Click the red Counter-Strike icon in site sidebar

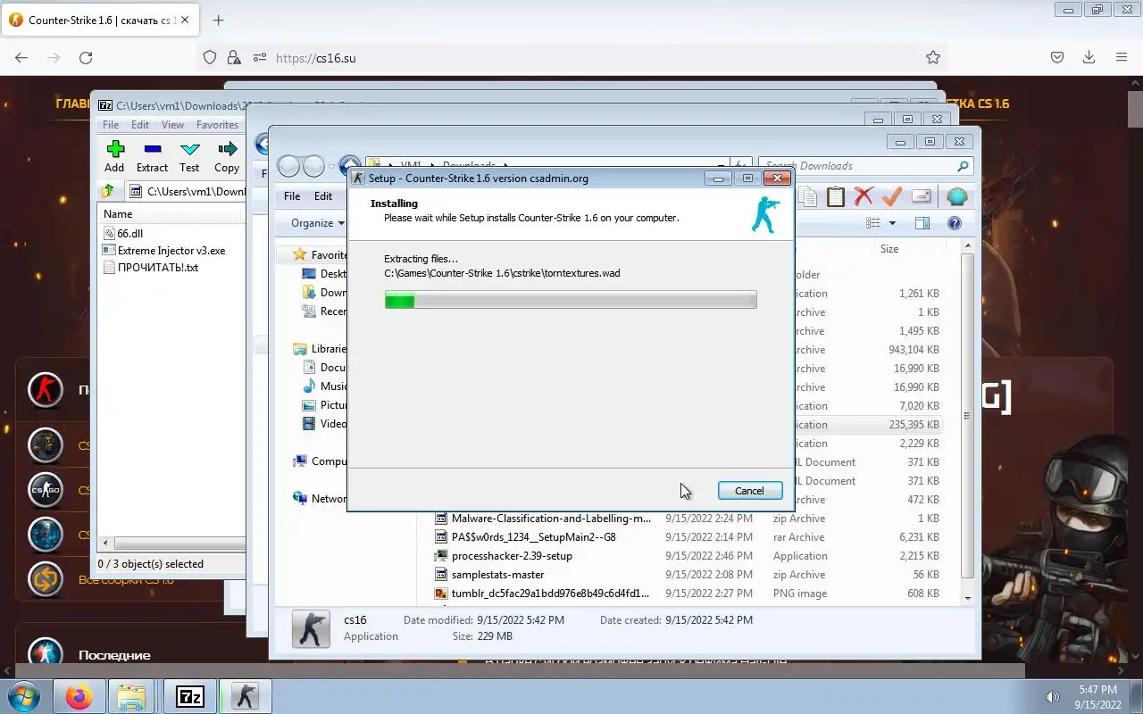pos(46,390)
